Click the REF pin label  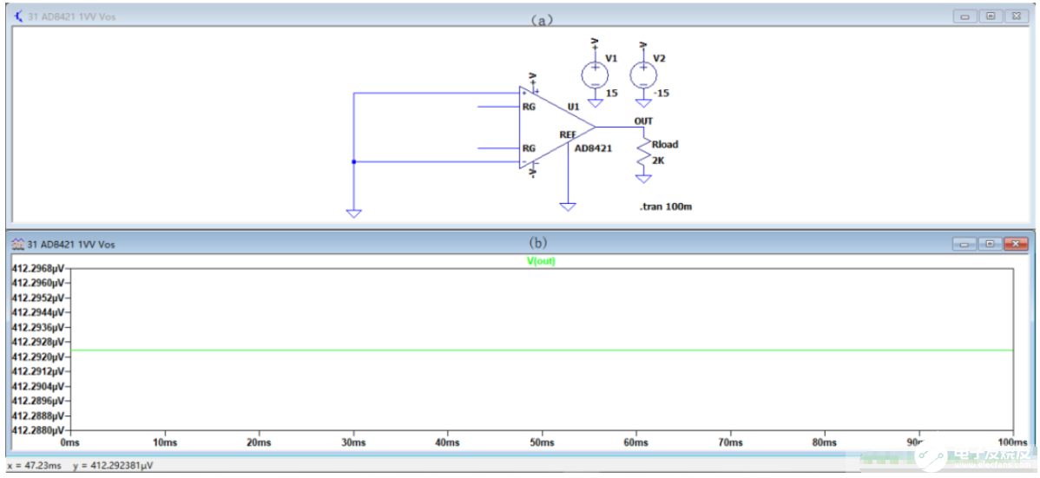pos(568,134)
